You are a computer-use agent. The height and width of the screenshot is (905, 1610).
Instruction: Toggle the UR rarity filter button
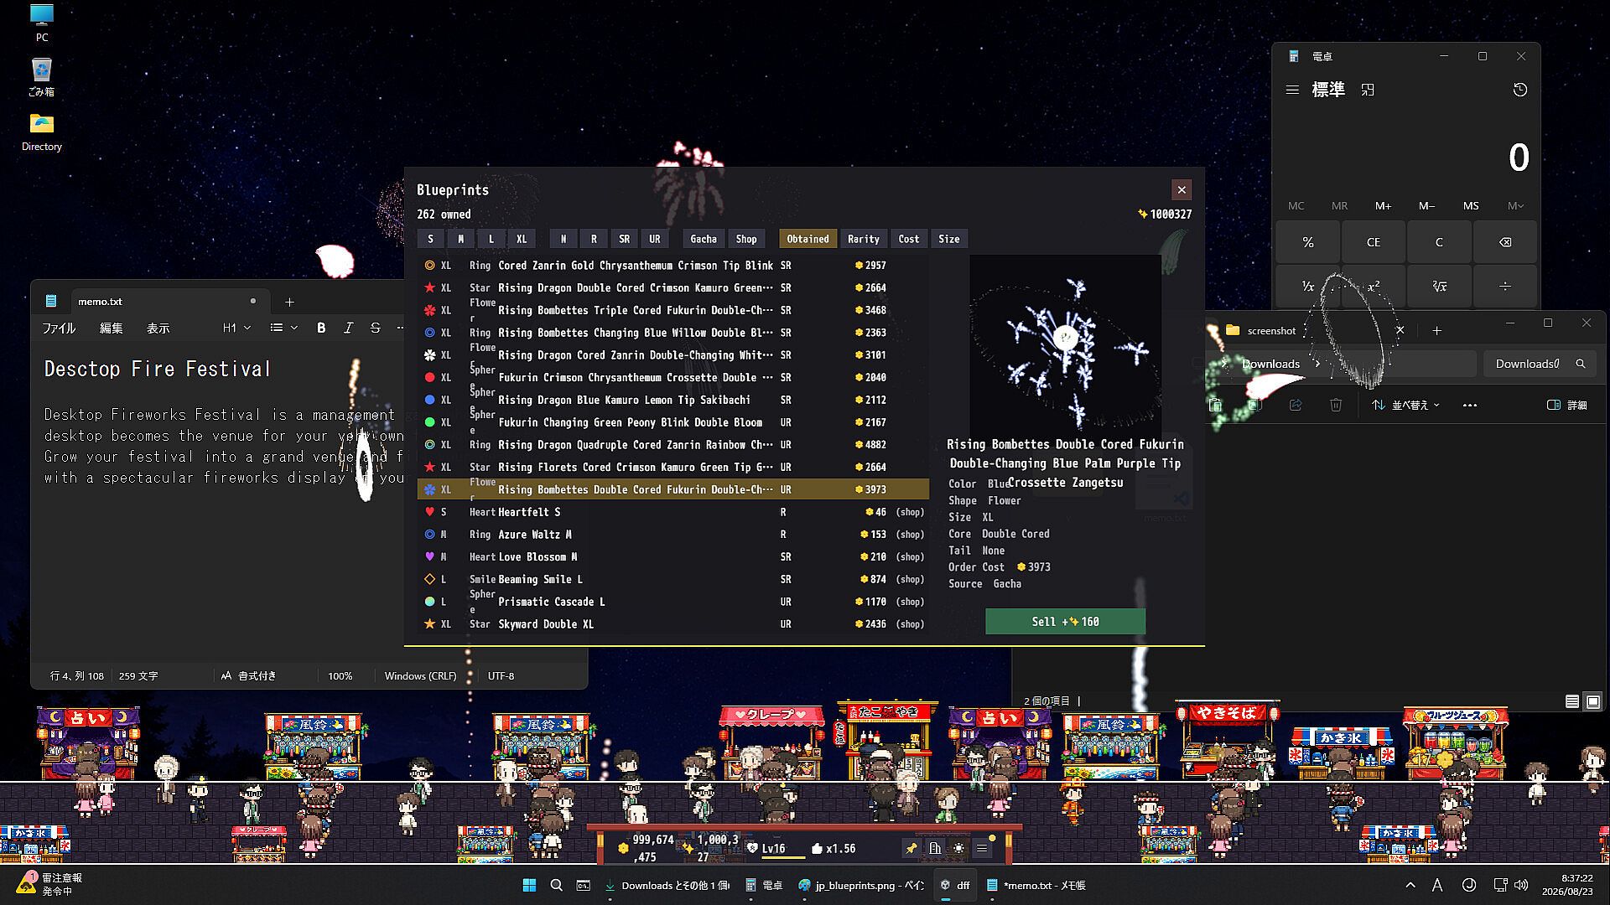tap(655, 239)
